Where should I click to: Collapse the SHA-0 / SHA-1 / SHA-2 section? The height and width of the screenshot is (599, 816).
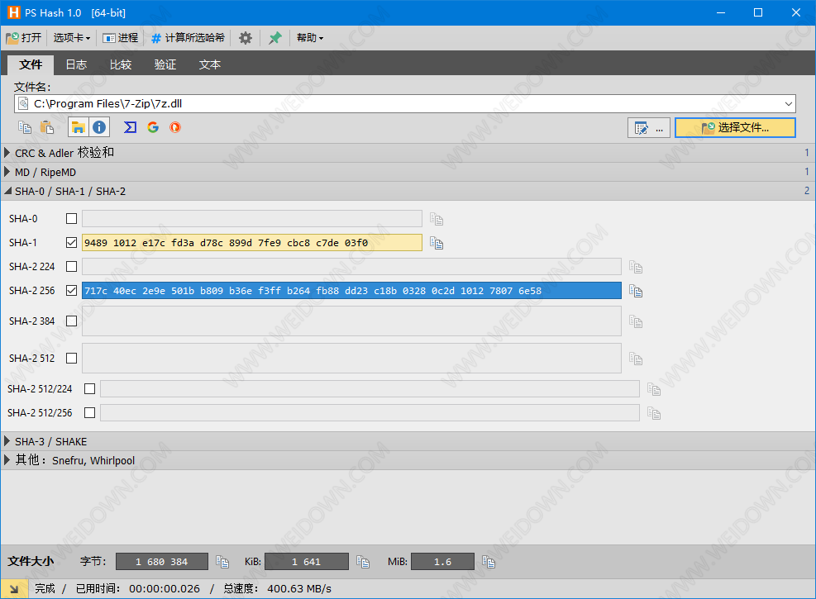coord(408,192)
